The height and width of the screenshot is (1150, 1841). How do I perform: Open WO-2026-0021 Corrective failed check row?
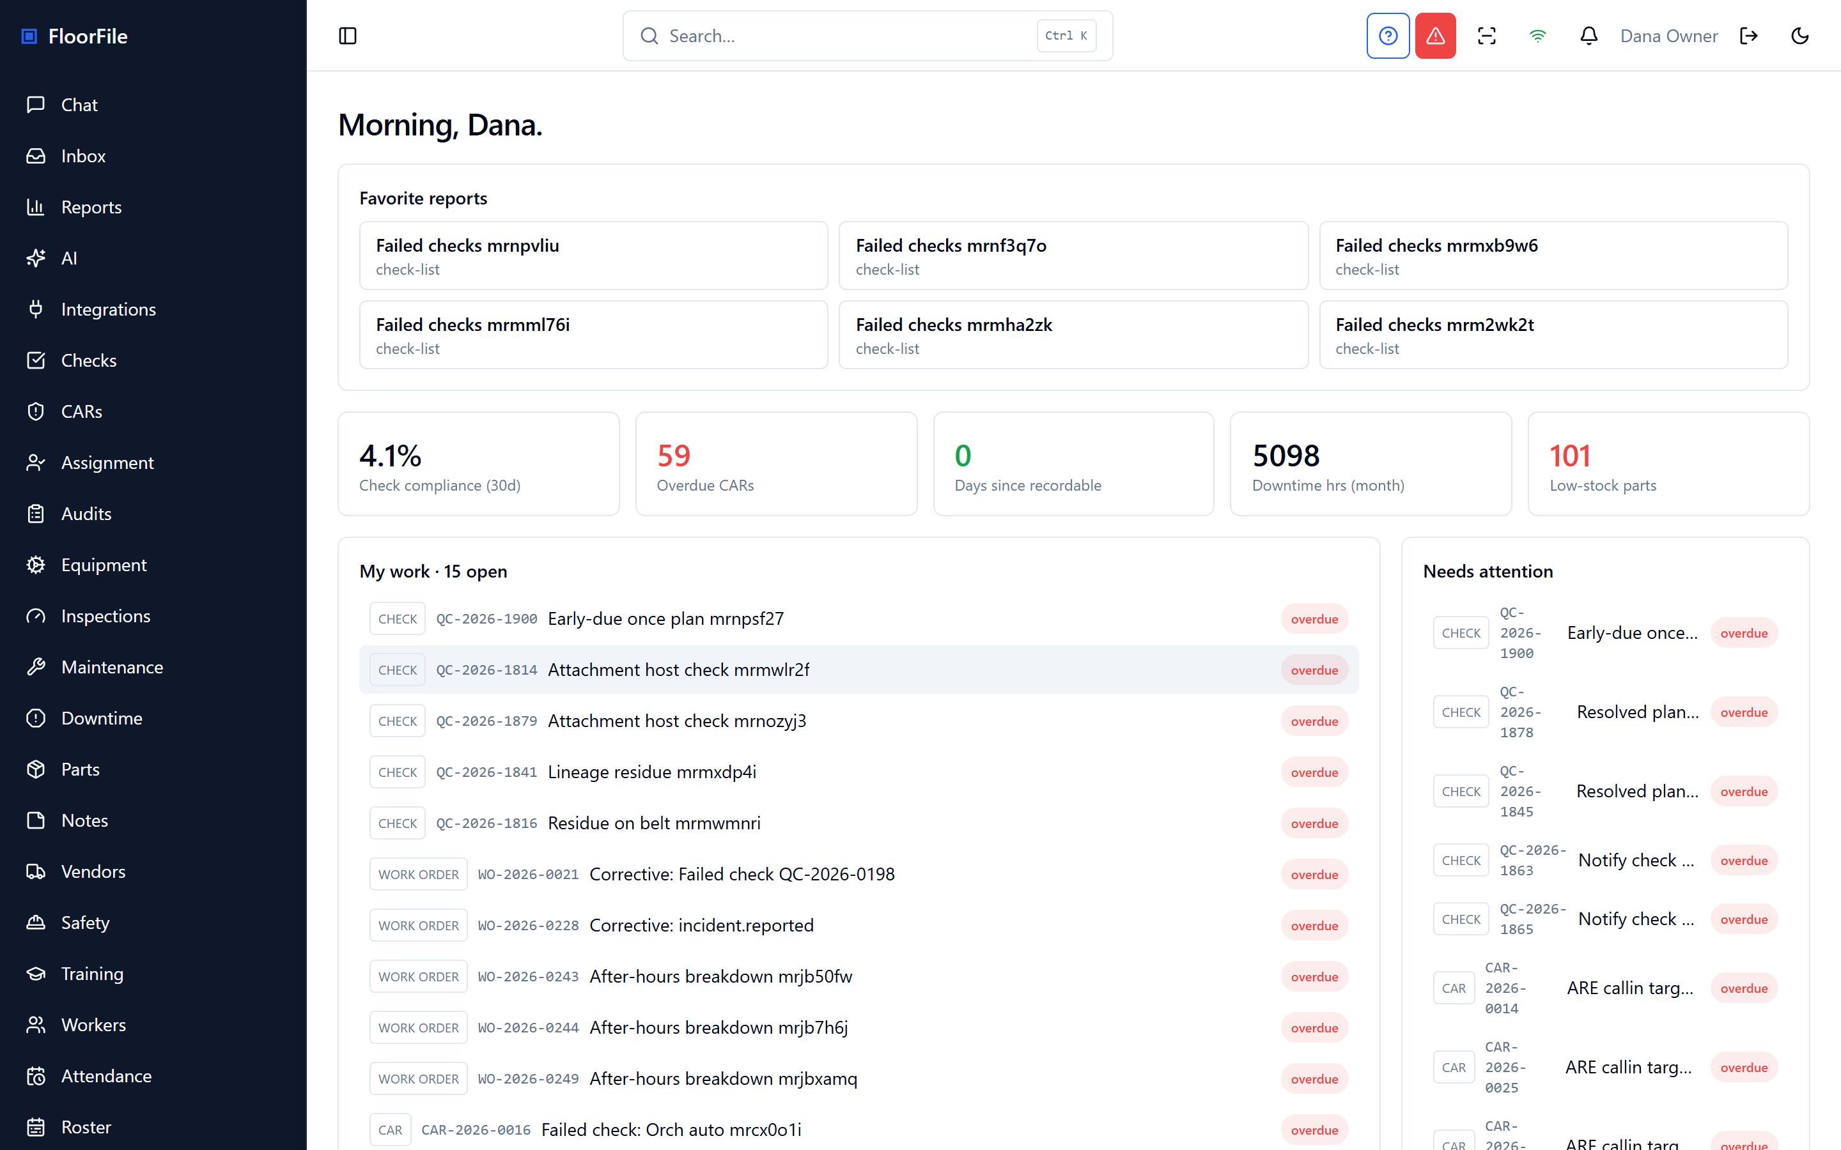coord(858,874)
